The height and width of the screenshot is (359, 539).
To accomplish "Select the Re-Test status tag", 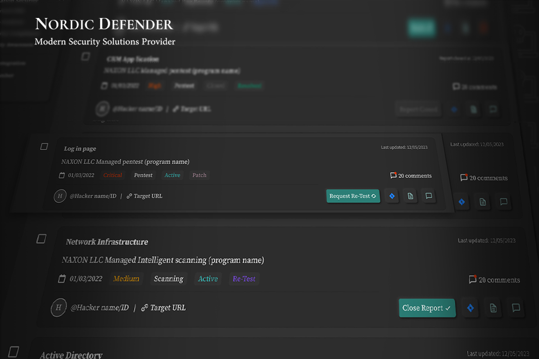I will pyautogui.click(x=244, y=279).
